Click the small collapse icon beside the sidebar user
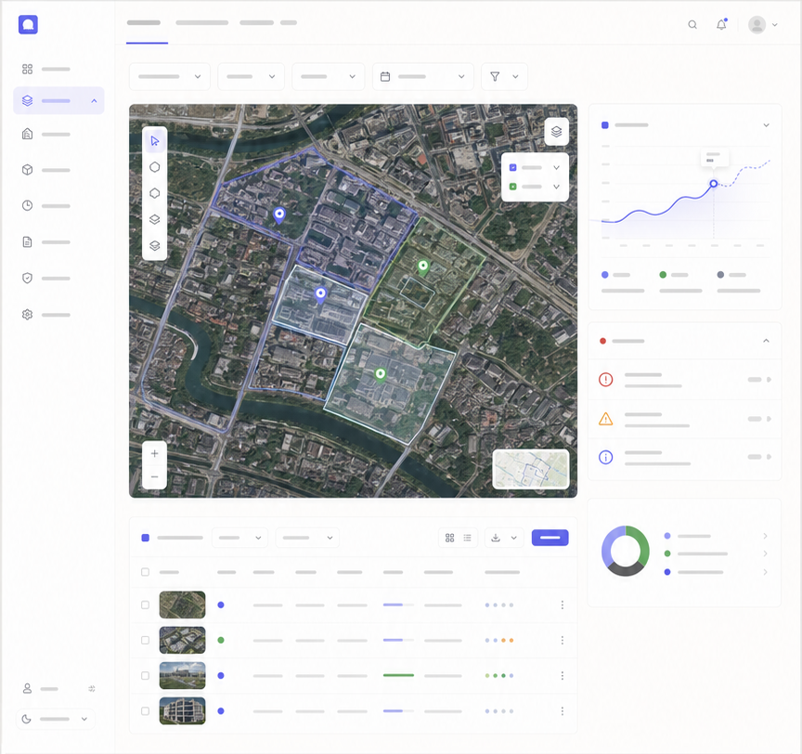This screenshot has height=754, width=802. pos(92,688)
